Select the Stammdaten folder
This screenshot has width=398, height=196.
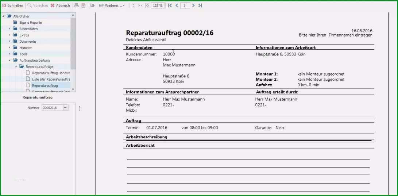pyautogui.click(x=28, y=29)
